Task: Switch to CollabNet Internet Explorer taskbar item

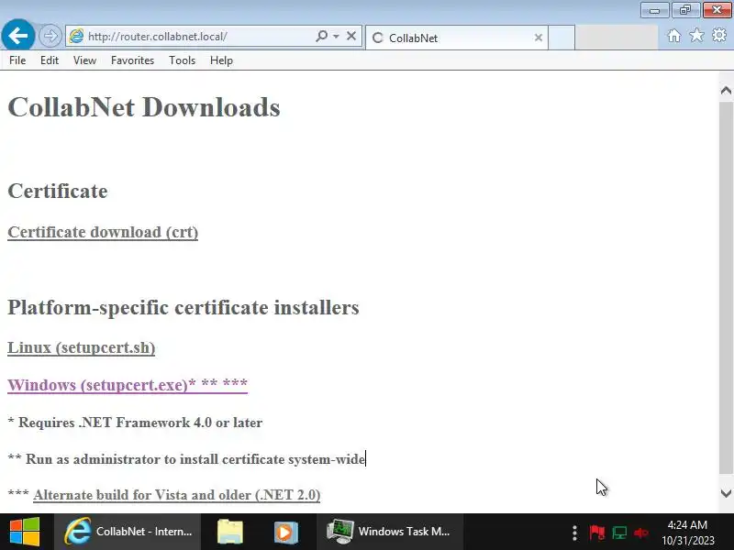Action: click(x=128, y=532)
